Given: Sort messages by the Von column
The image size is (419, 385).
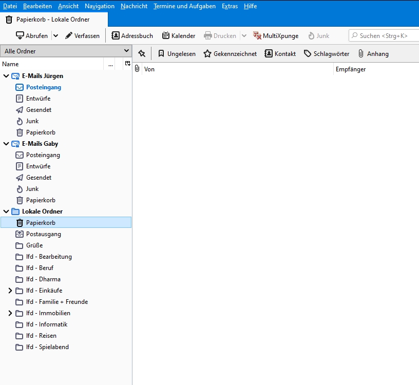Looking at the screenshot, I should pyautogui.click(x=238, y=69).
